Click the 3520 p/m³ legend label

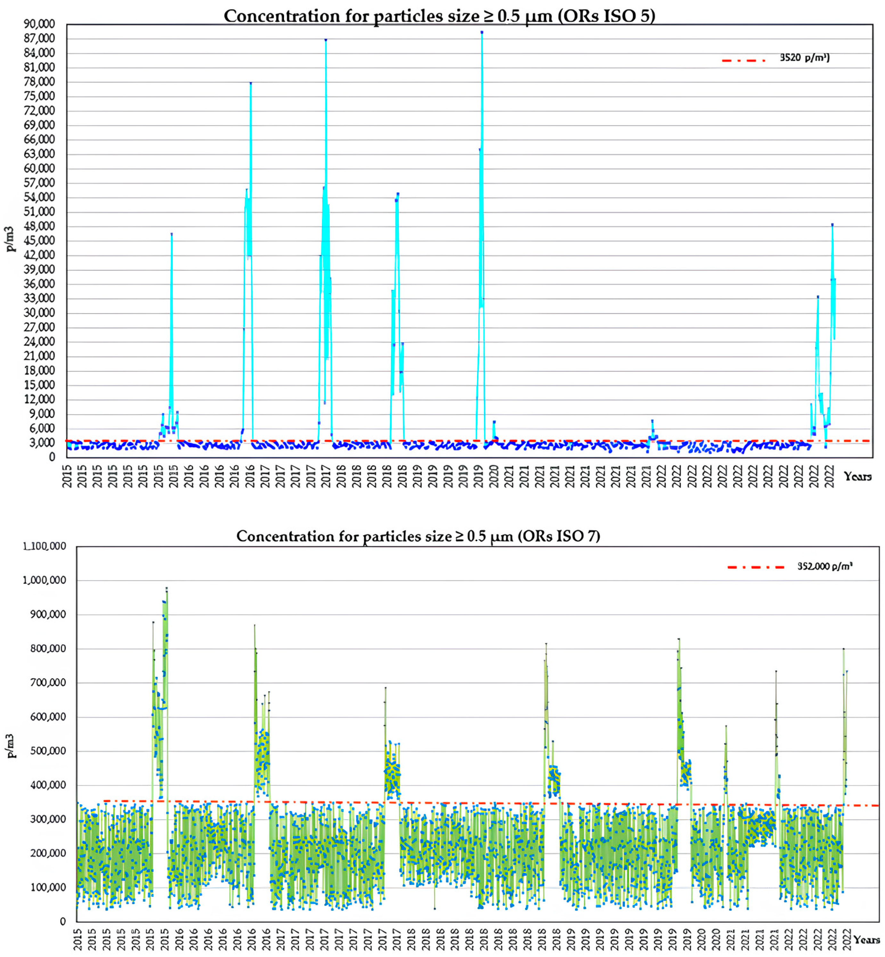pos(805,58)
